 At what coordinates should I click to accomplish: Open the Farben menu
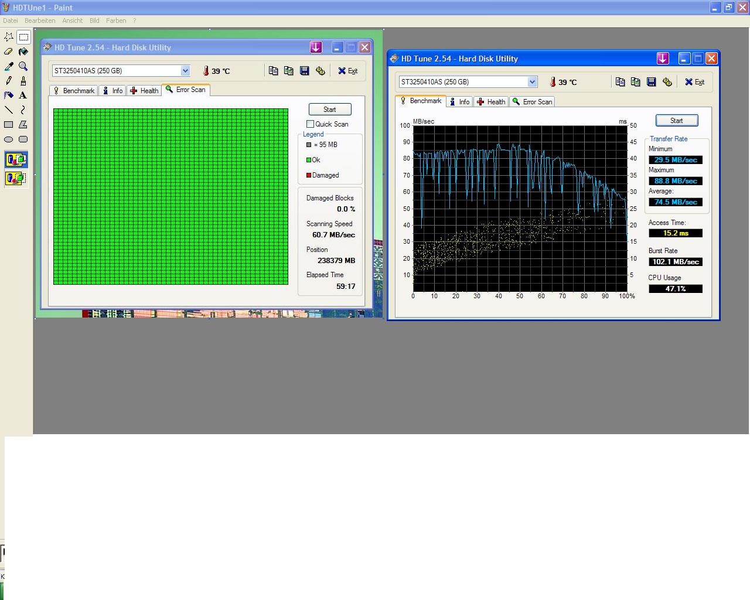tap(116, 21)
